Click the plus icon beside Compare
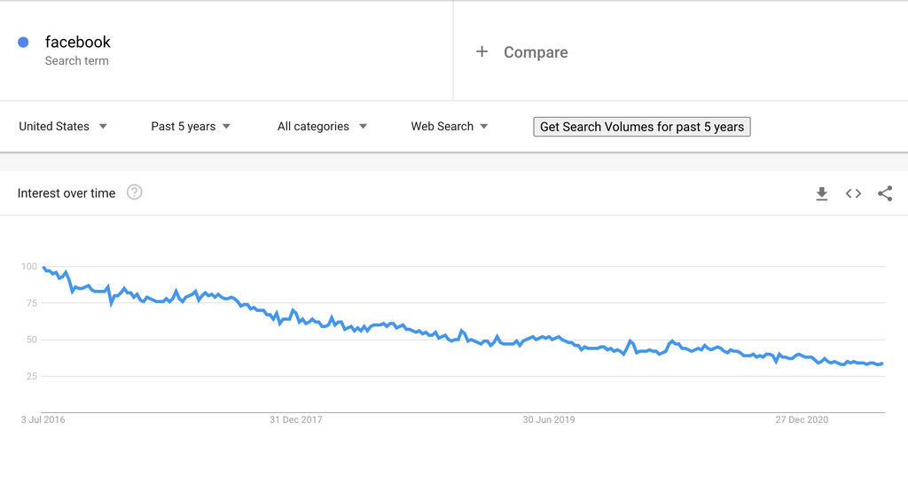The height and width of the screenshot is (477, 908). point(481,51)
